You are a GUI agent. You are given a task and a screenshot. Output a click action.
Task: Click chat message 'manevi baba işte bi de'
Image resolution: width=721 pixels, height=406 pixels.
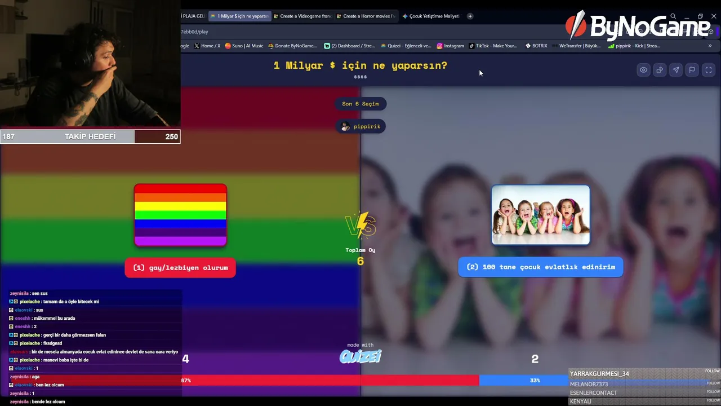click(66, 360)
